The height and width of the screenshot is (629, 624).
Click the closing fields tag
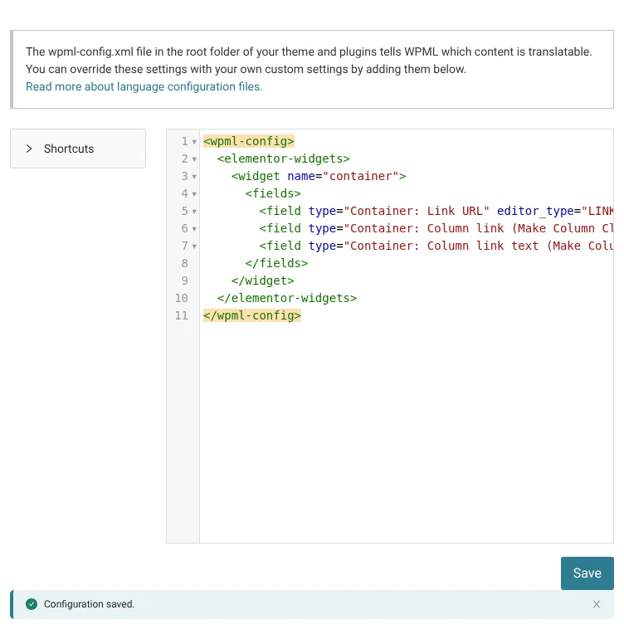point(276,263)
